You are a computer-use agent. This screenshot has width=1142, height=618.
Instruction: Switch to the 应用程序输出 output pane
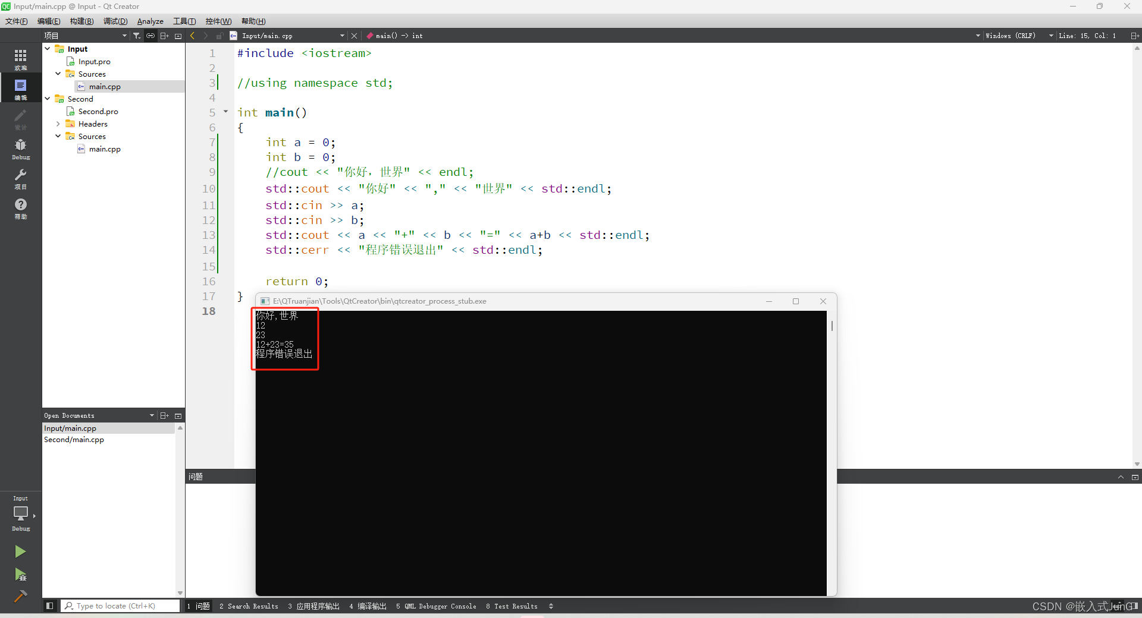click(x=313, y=606)
